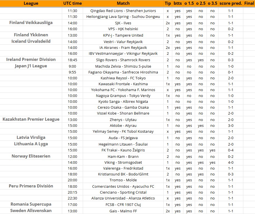
Task: Click Comerciantes Unidos - Ayacucho FC match
Action: 123,186
